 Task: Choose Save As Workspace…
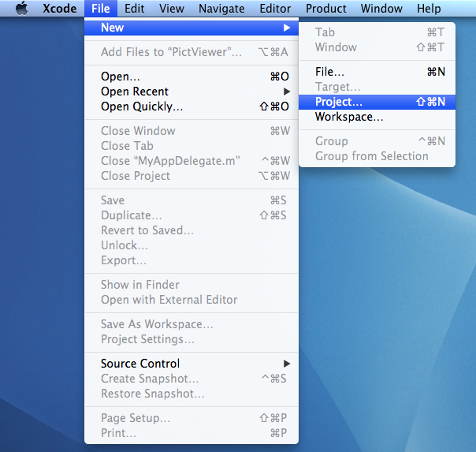pos(192,324)
